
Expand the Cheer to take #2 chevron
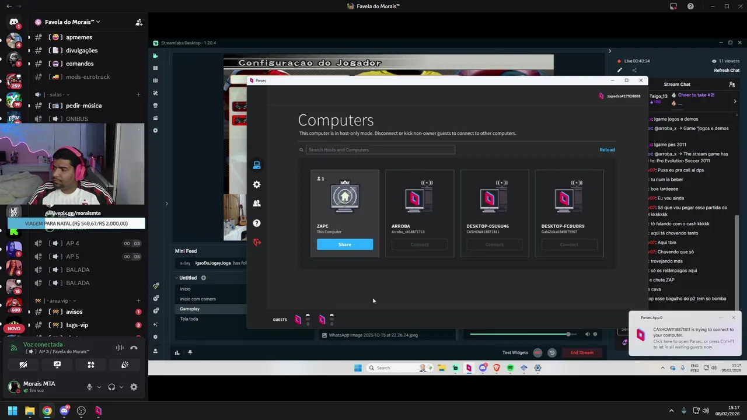(735, 101)
